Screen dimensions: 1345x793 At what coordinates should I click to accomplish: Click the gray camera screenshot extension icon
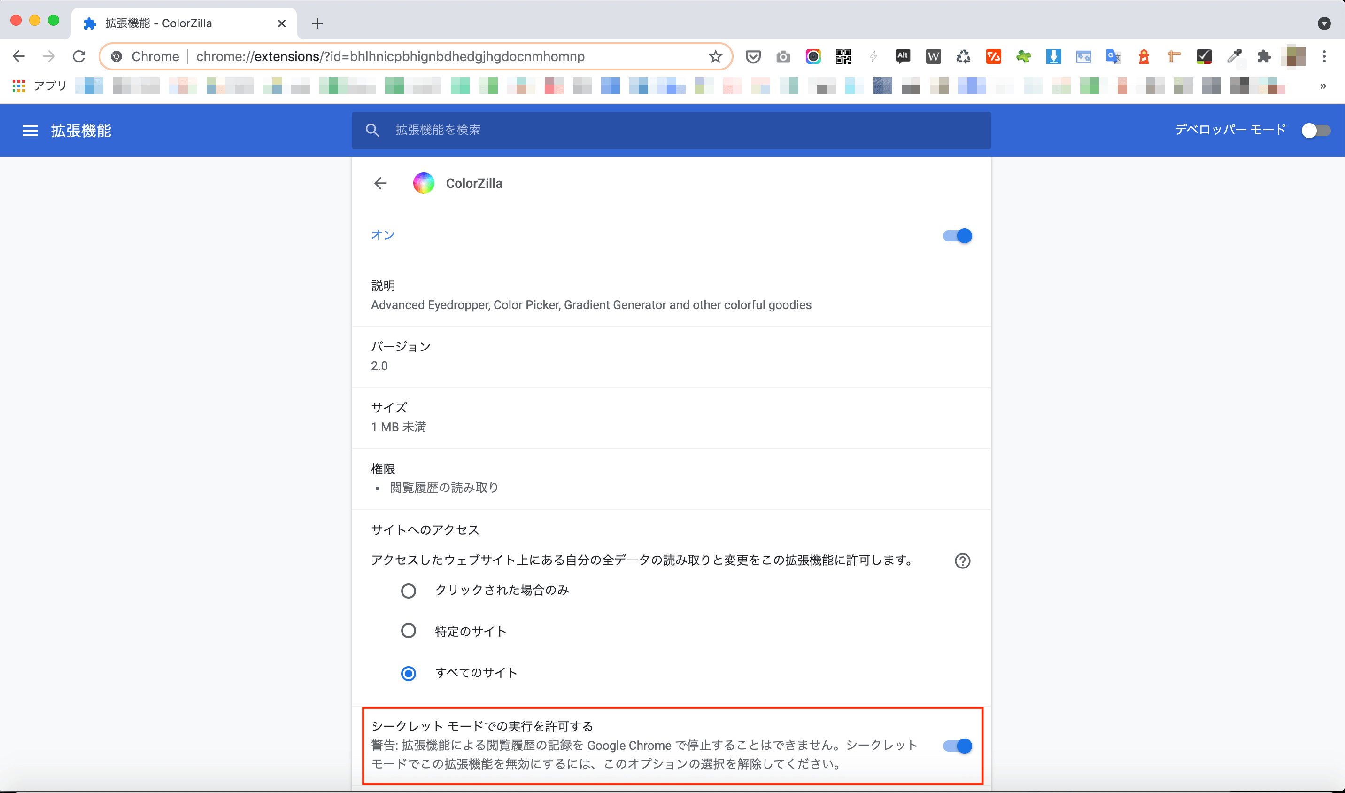coord(783,57)
